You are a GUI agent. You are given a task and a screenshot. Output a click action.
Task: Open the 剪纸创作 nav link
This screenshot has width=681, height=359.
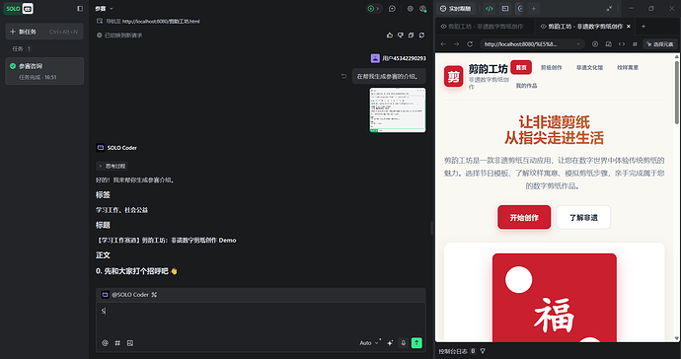click(x=551, y=67)
